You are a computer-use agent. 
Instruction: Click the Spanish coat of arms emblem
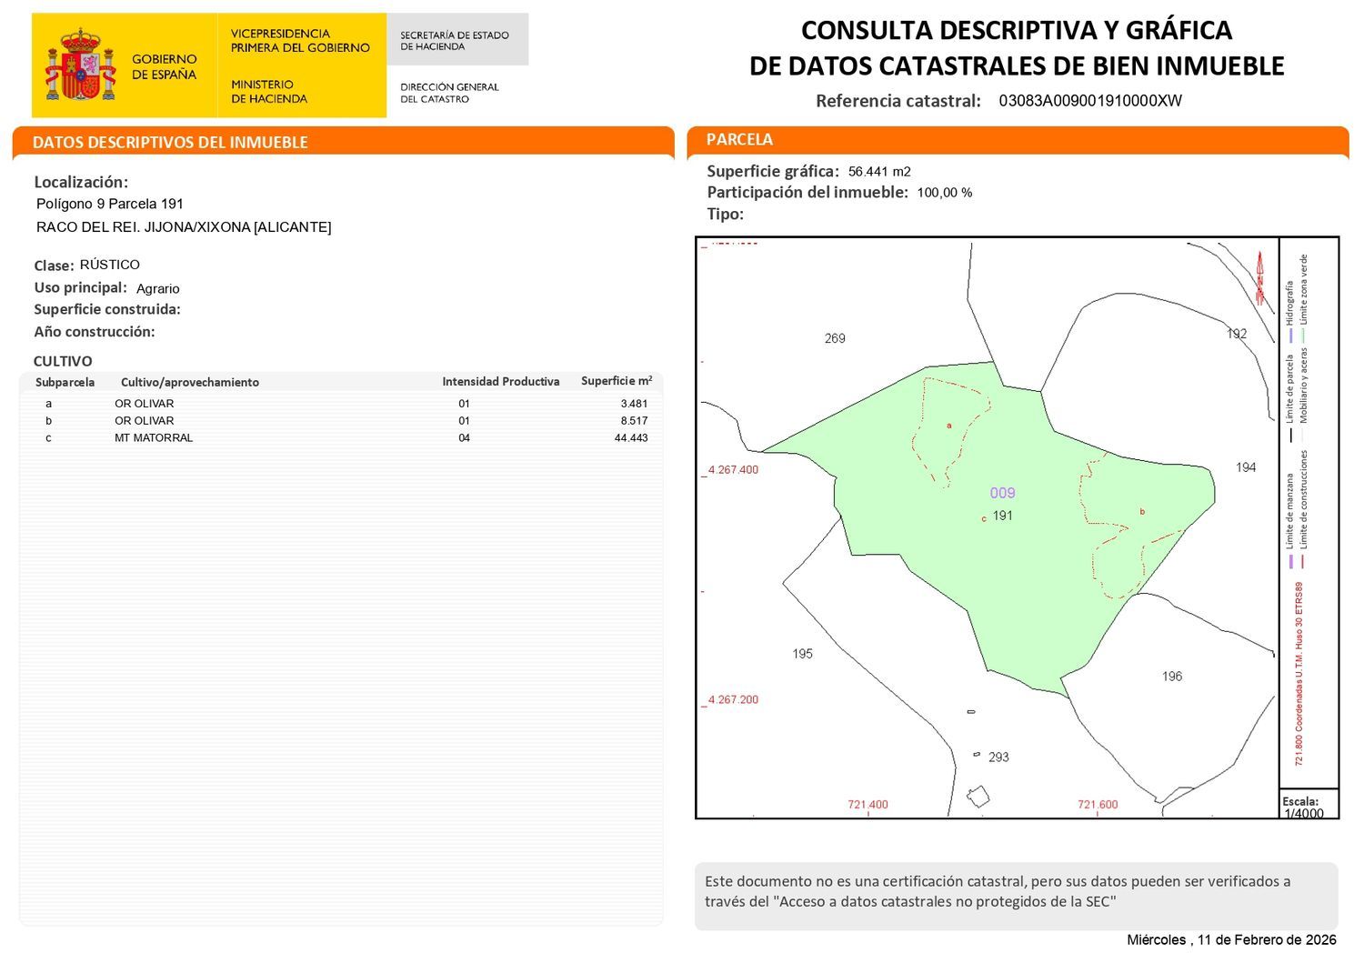81,65
